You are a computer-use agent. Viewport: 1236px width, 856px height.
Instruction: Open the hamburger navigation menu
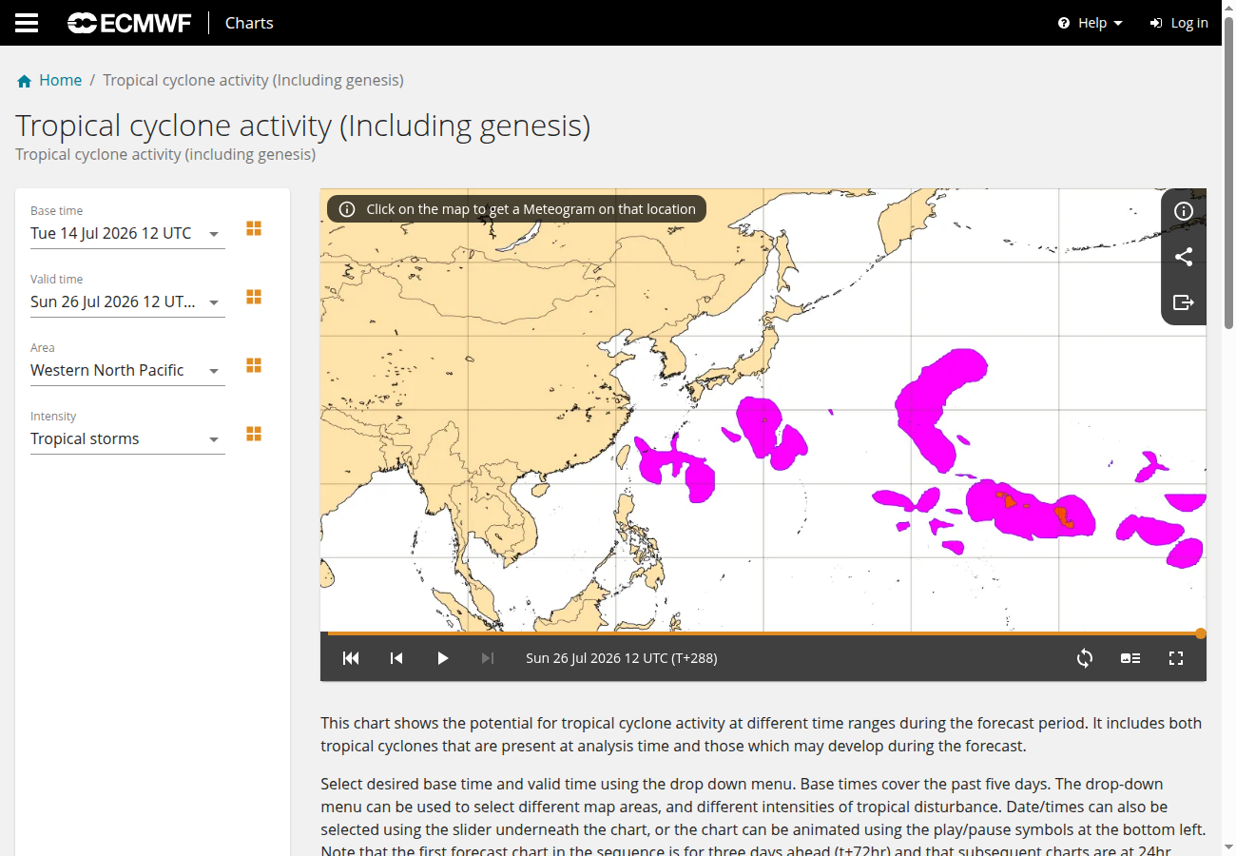click(x=27, y=23)
